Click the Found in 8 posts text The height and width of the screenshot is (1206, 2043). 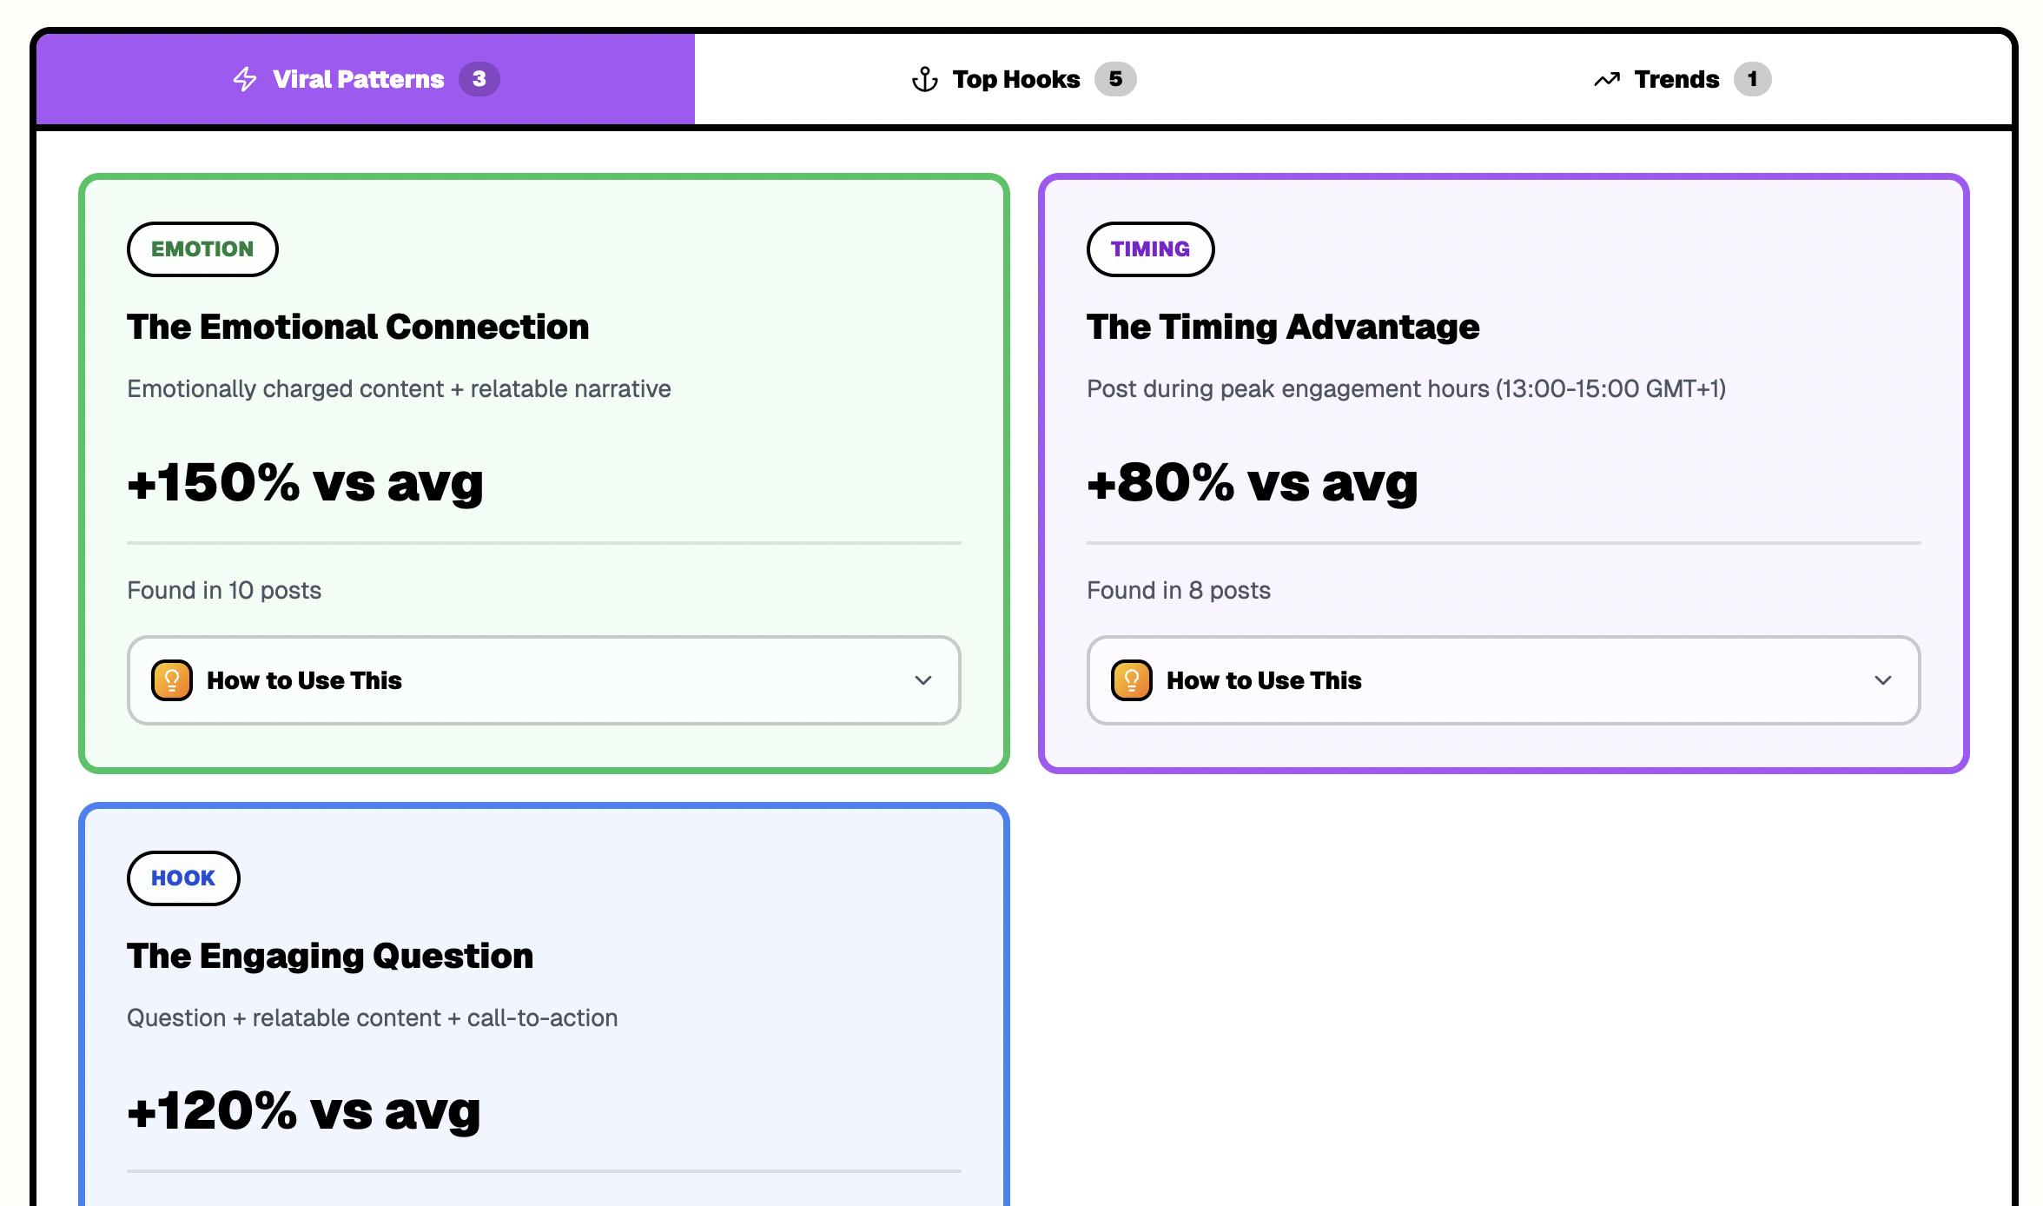1178,590
